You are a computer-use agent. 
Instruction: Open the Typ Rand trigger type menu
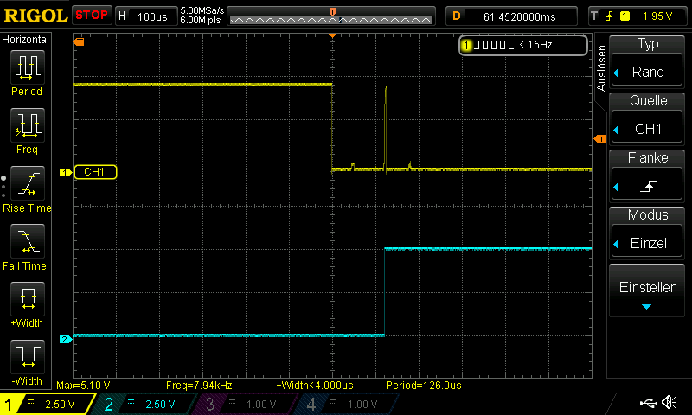tap(647, 61)
